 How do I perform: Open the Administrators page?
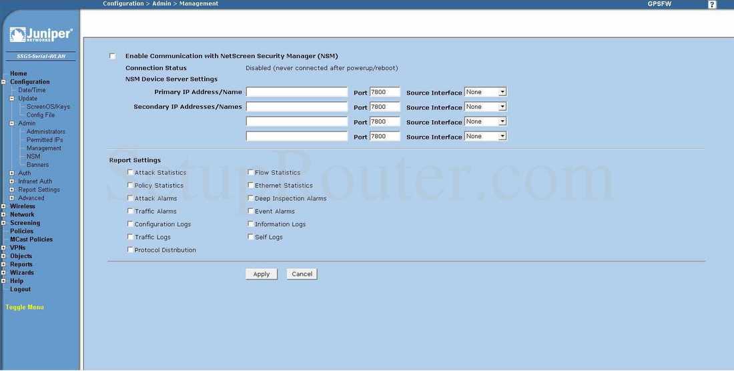pyautogui.click(x=46, y=131)
